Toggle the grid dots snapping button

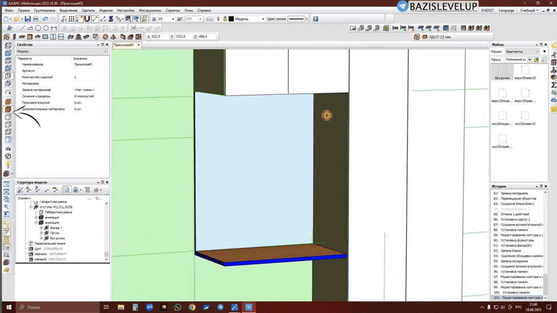coord(71,19)
